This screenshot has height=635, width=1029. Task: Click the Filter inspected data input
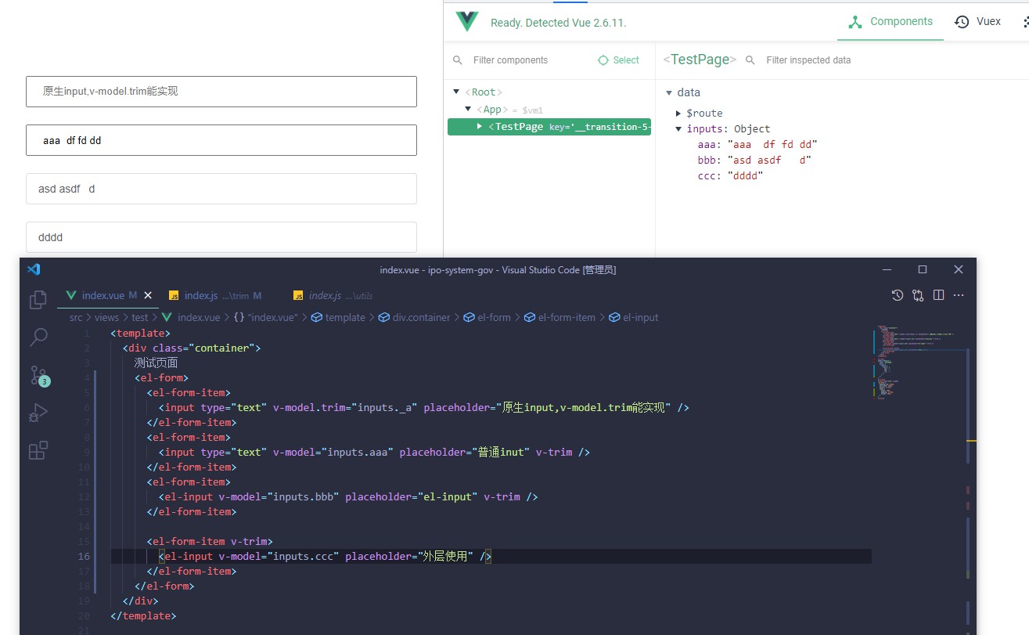click(808, 60)
